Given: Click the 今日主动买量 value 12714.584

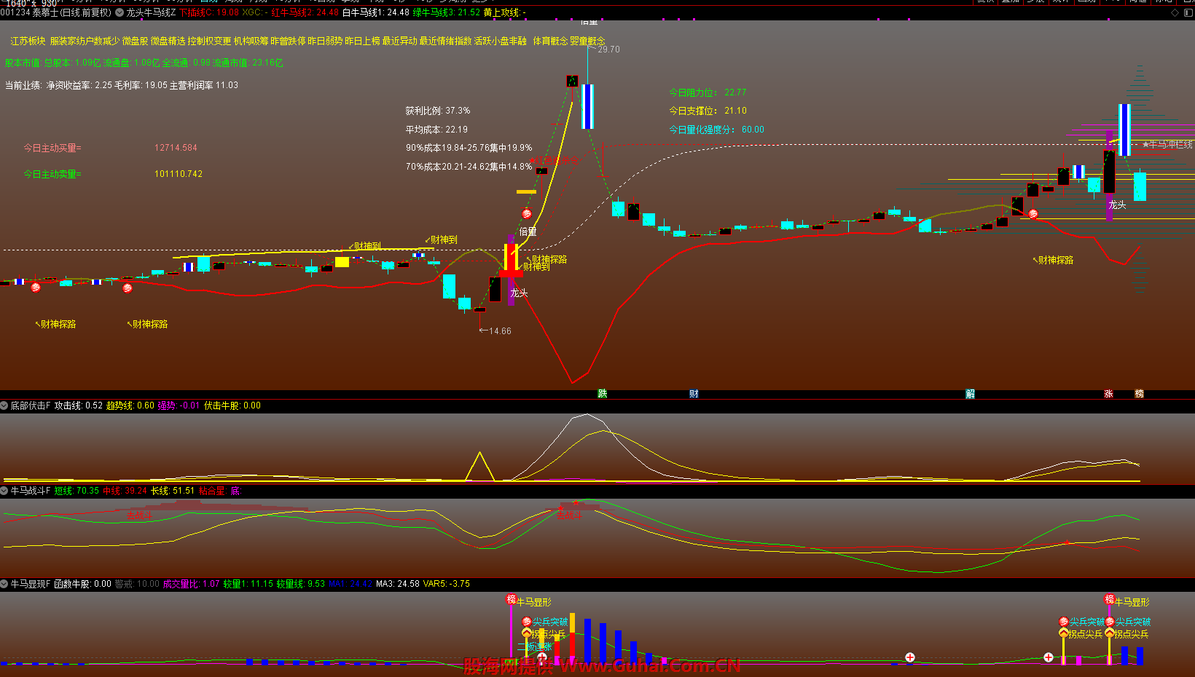Looking at the screenshot, I should click(x=176, y=148).
